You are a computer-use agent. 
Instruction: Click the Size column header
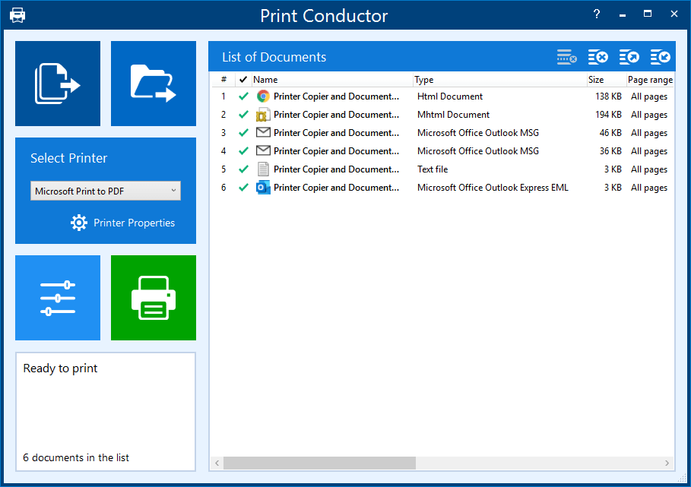point(604,80)
